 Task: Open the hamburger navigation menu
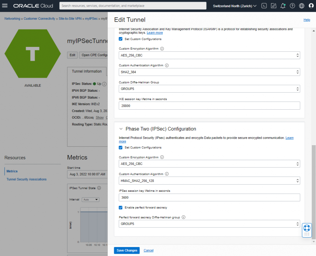[x=5, y=6]
